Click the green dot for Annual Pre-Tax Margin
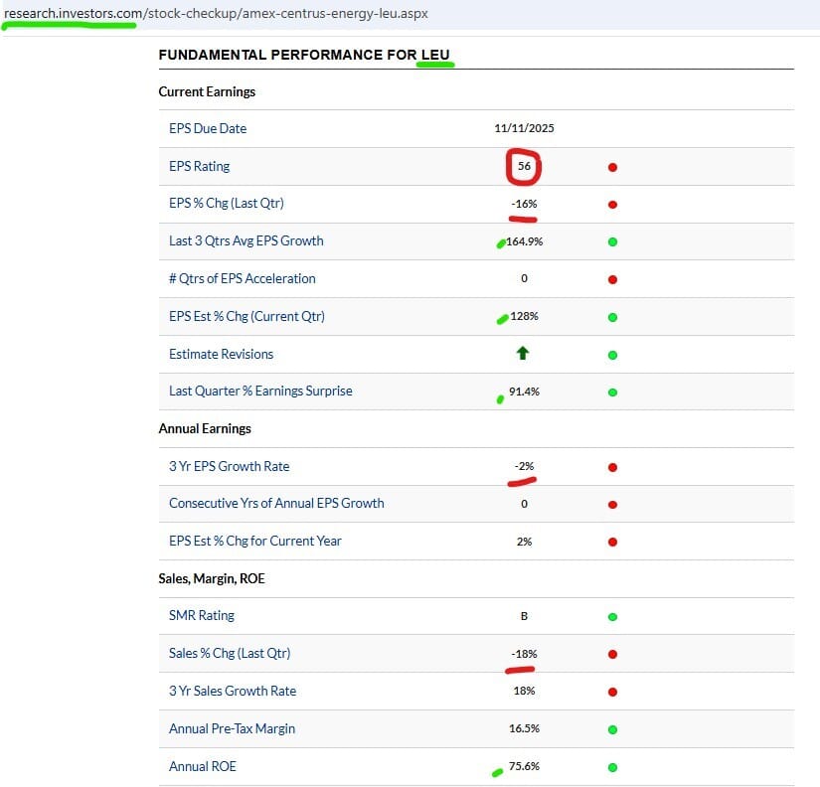This screenshot has height=787, width=820. point(612,729)
